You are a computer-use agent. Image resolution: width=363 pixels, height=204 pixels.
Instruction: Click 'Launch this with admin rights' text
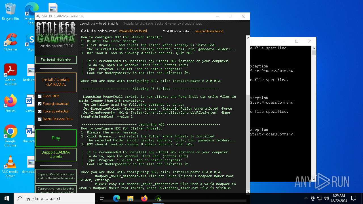[x=99, y=24]
